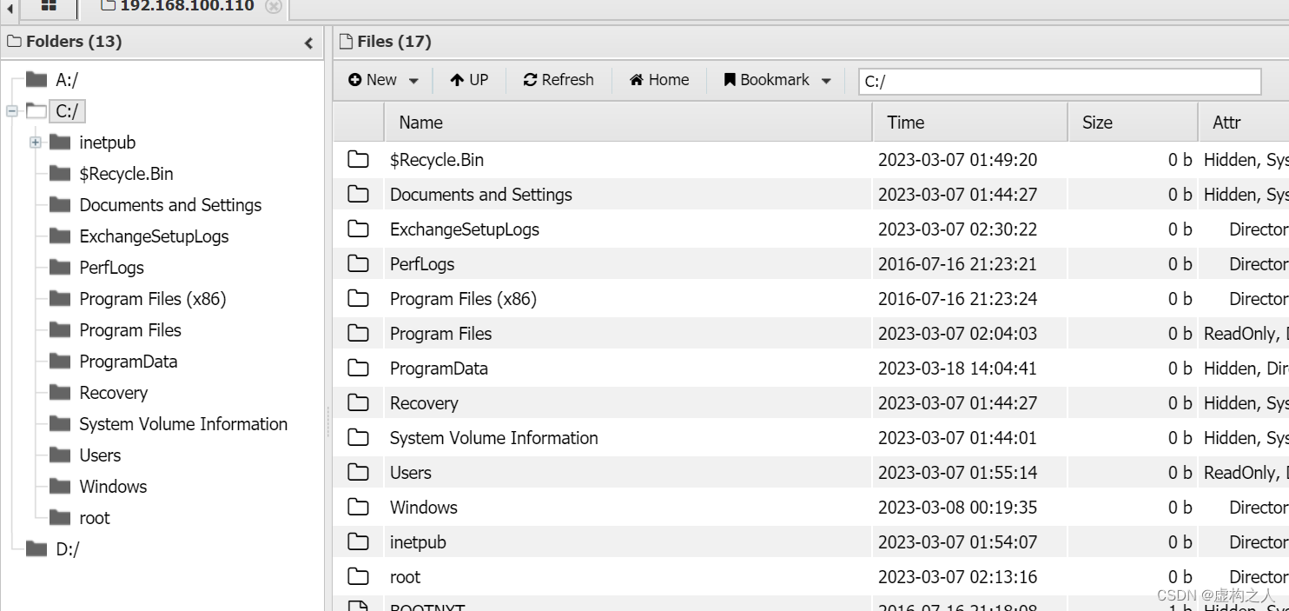The height and width of the screenshot is (611, 1289).
Task: Go UP one directory
Action: (469, 80)
